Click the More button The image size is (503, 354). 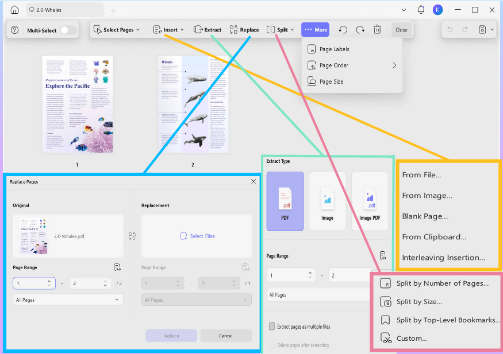(316, 30)
